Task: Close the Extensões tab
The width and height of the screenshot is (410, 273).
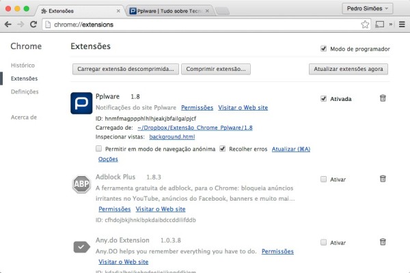Action: pyautogui.click(x=118, y=11)
